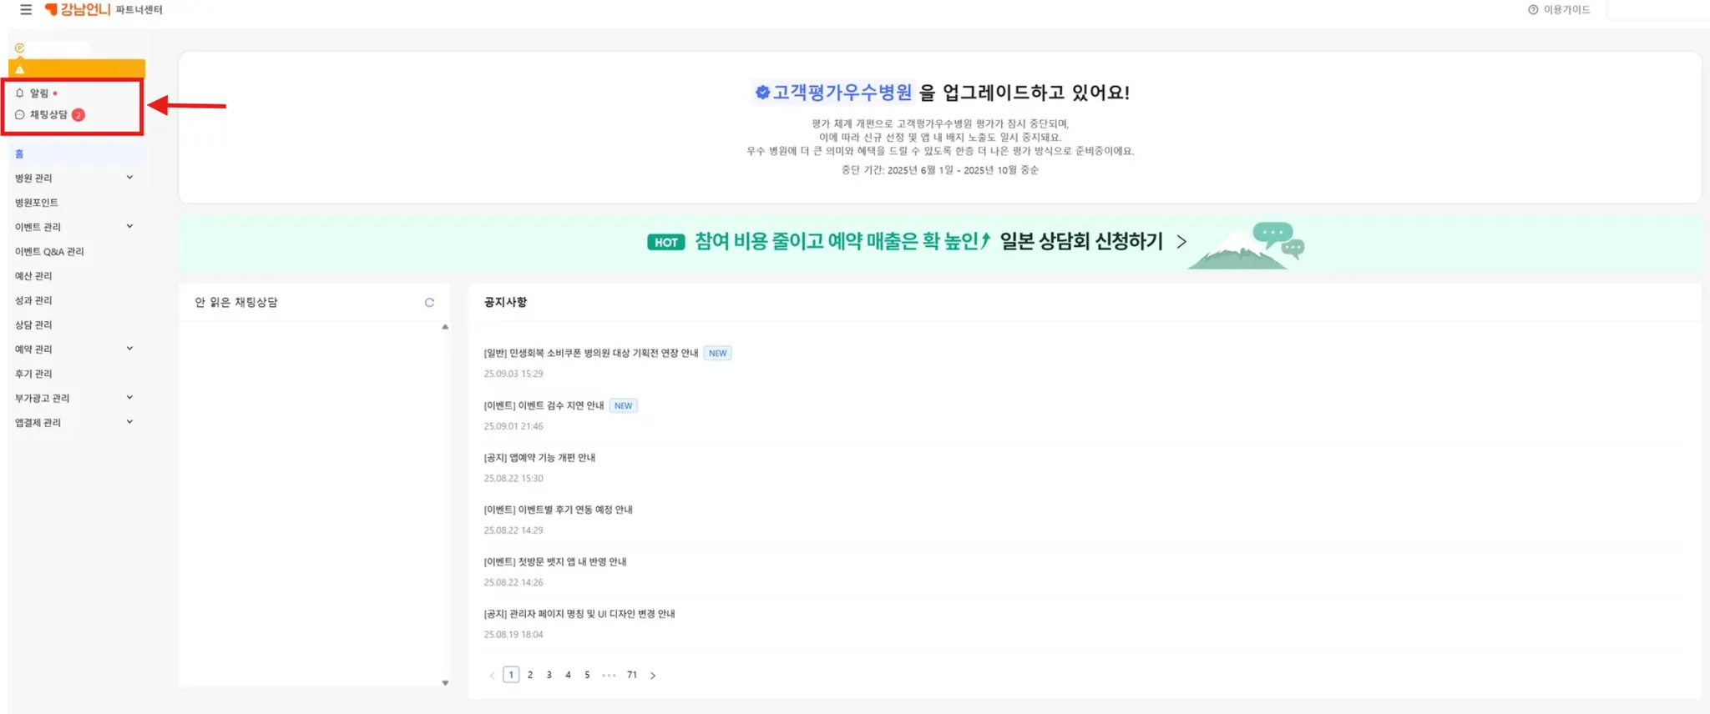Click the HOT label on banner
The height and width of the screenshot is (714, 1710).
coord(665,243)
